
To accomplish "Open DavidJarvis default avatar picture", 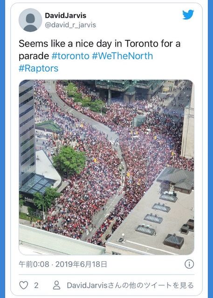I will pyautogui.click(x=30, y=20).
